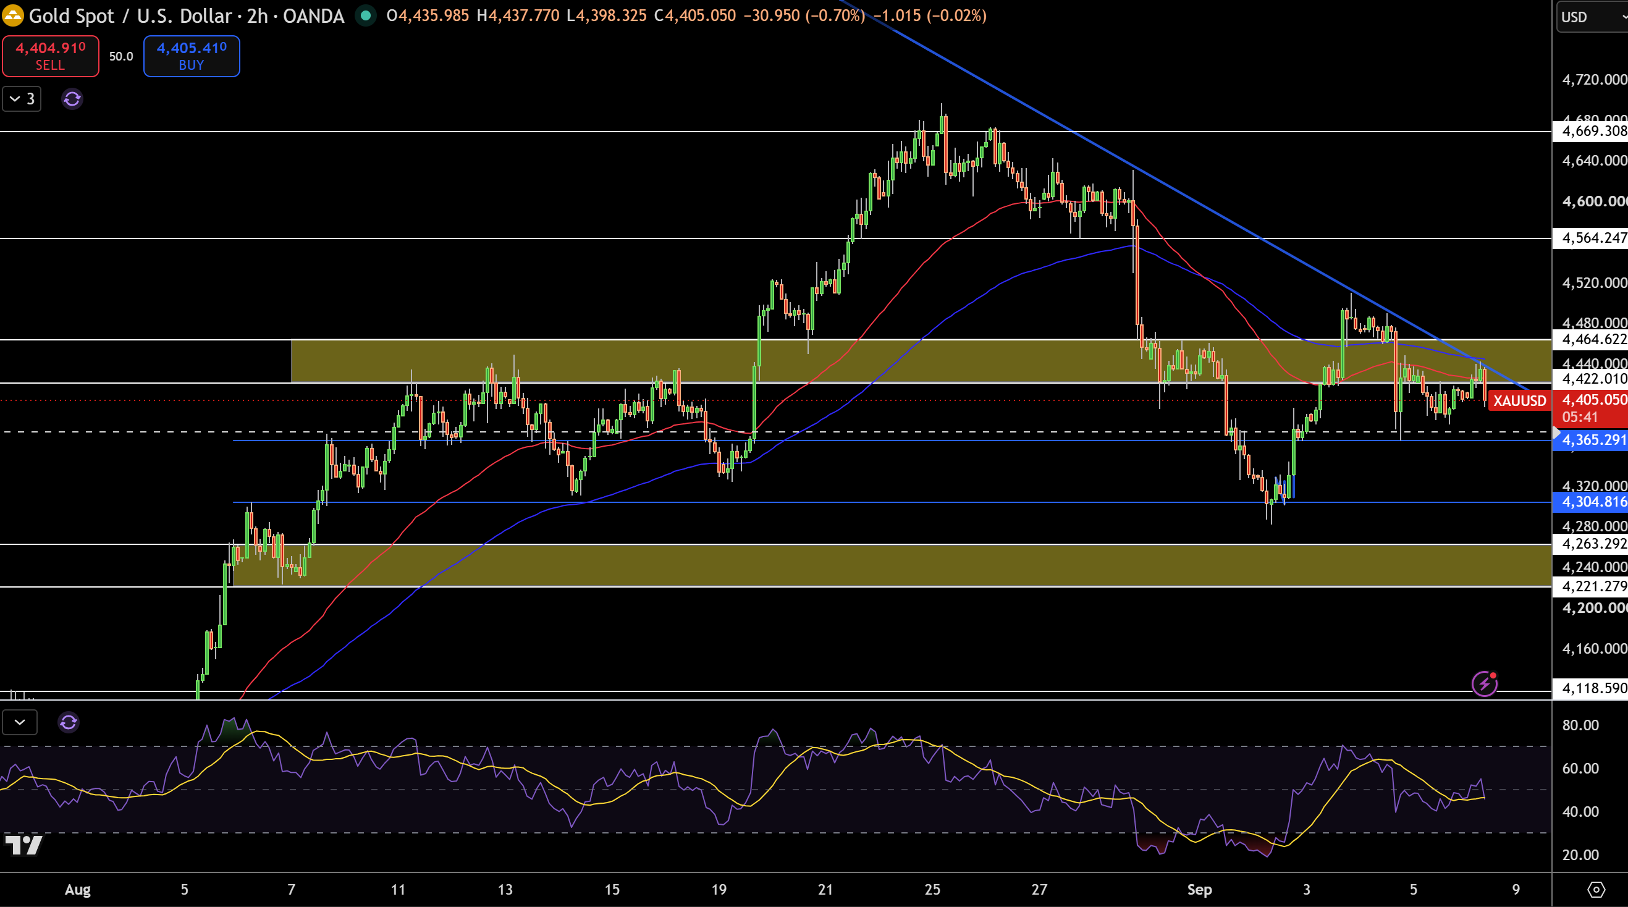Click the RSI pane refresh icon
Viewport: 1628px width, 907px height.
[x=68, y=722]
